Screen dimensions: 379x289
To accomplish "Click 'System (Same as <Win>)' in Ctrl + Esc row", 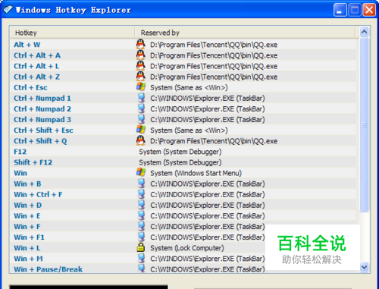I will click(x=189, y=87).
